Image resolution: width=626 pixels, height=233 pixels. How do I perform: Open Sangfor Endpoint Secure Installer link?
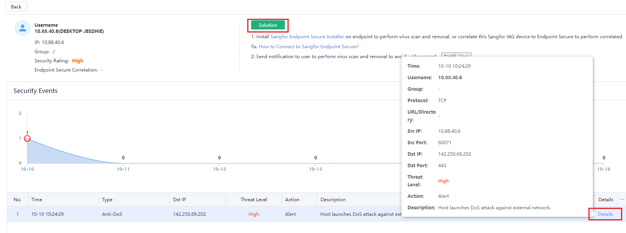click(x=307, y=37)
